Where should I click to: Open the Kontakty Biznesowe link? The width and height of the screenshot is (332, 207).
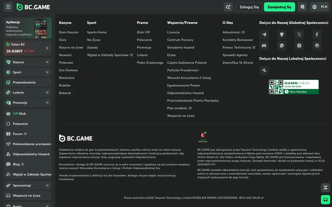pyautogui.click(x=238, y=40)
